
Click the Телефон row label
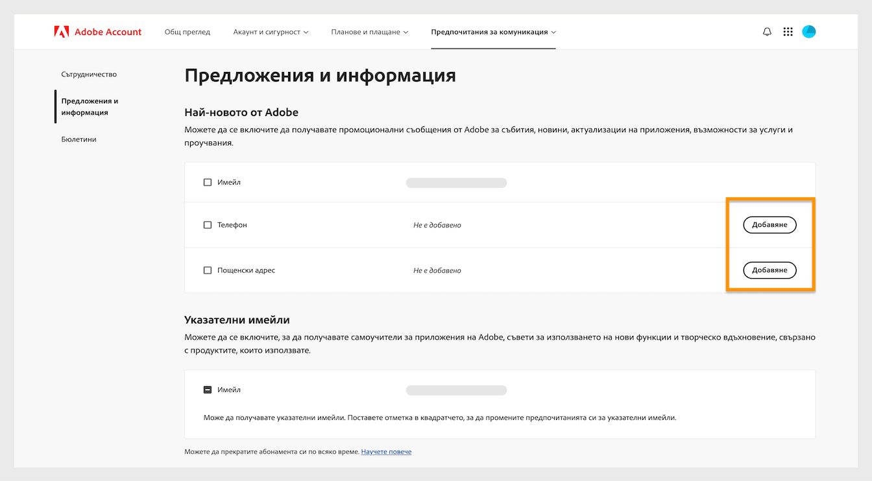pyautogui.click(x=232, y=225)
